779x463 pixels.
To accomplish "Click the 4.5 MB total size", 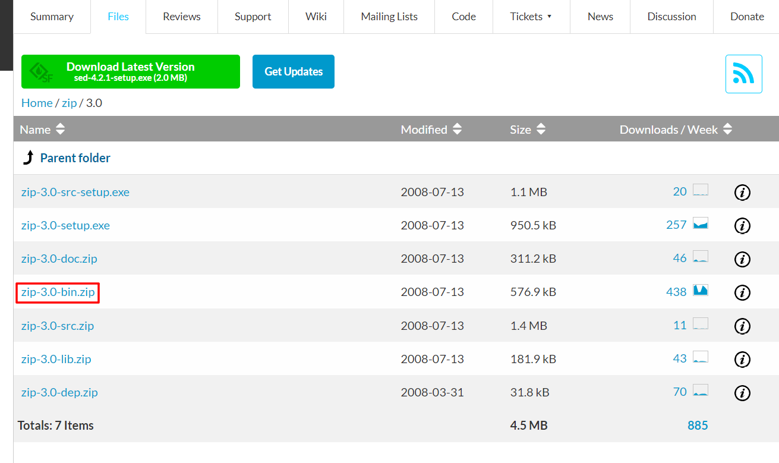I will coord(529,426).
